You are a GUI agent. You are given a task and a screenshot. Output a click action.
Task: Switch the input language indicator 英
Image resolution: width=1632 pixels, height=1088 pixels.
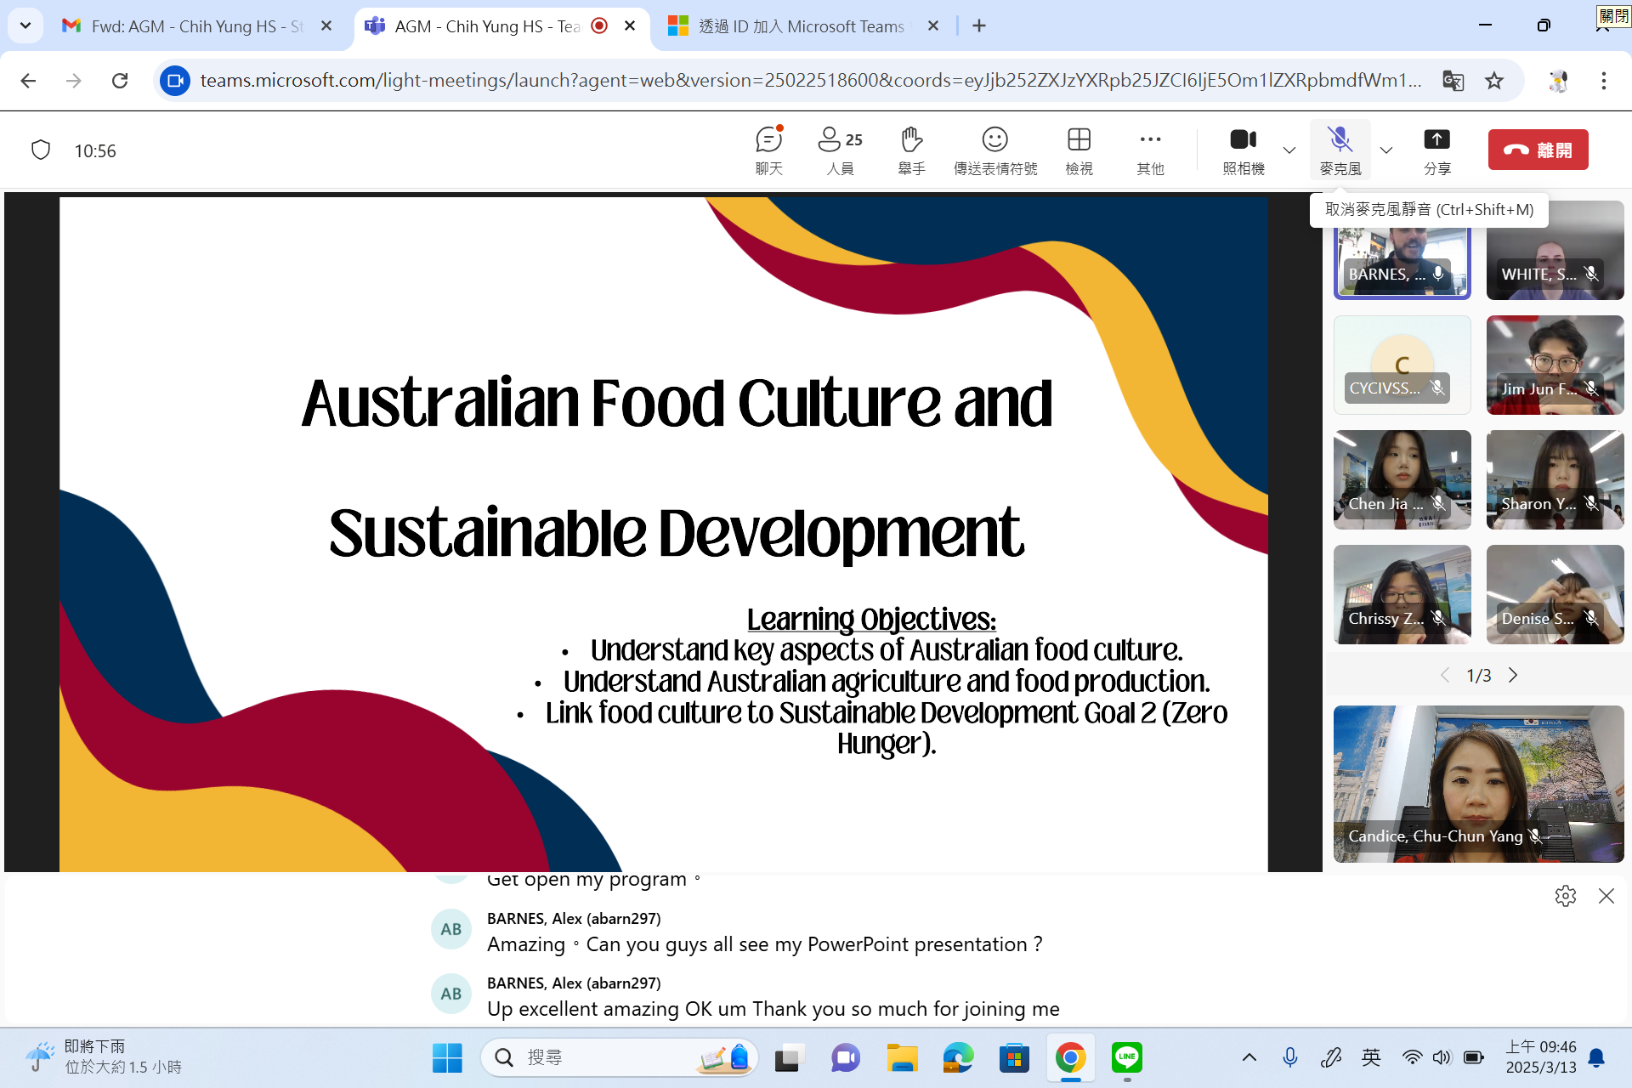[x=1371, y=1057]
